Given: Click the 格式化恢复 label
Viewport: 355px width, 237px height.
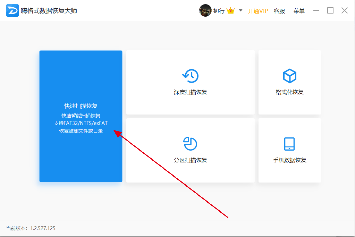Looking at the screenshot, I should click(289, 92).
